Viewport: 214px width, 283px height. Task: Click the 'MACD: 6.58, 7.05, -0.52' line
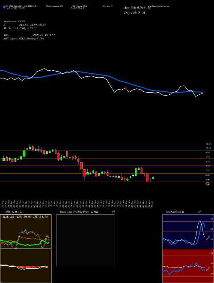pos(20,28)
